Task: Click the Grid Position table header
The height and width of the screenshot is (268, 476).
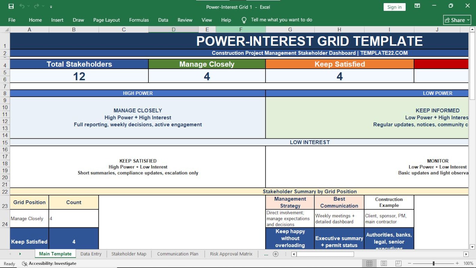Action: tap(29, 202)
